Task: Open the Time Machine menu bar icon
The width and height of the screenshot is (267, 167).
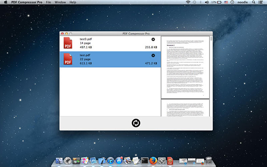Action: pyautogui.click(x=194, y=2)
